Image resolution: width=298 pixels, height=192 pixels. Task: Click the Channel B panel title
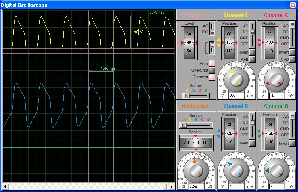tap(236, 106)
